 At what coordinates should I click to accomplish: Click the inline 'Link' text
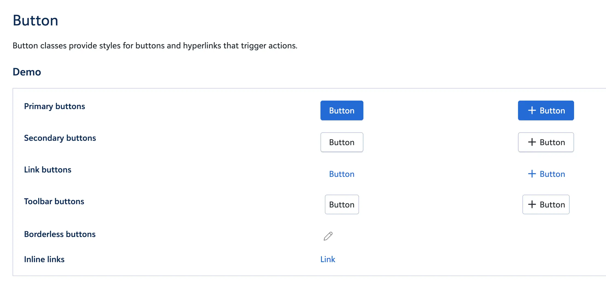tap(328, 259)
